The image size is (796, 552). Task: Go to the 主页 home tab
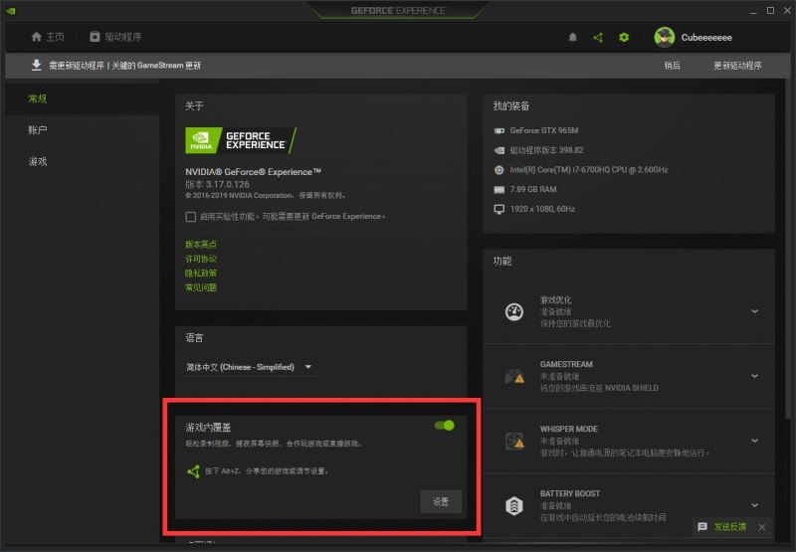point(48,37)
